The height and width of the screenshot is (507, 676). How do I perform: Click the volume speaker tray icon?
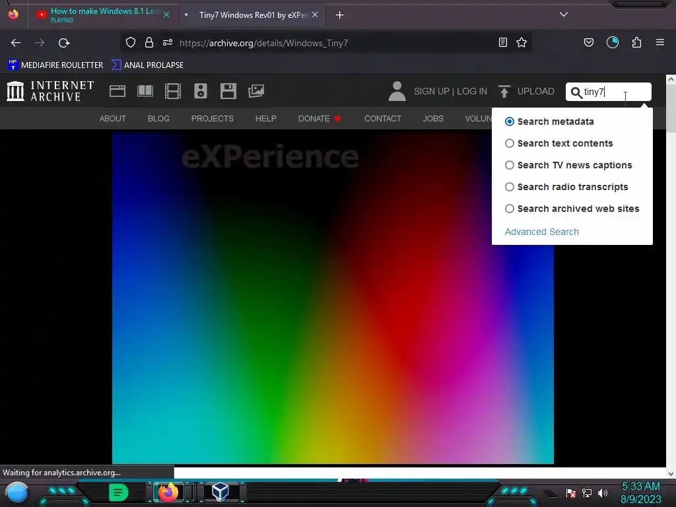(602, 492)
